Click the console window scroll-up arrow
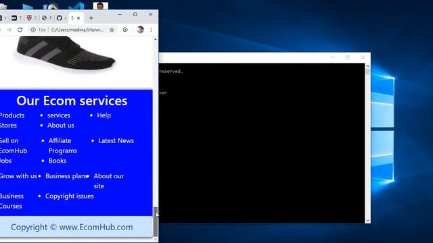Viewport: 433px width, 243px height. pyautogui.click(x=367, y=66)
